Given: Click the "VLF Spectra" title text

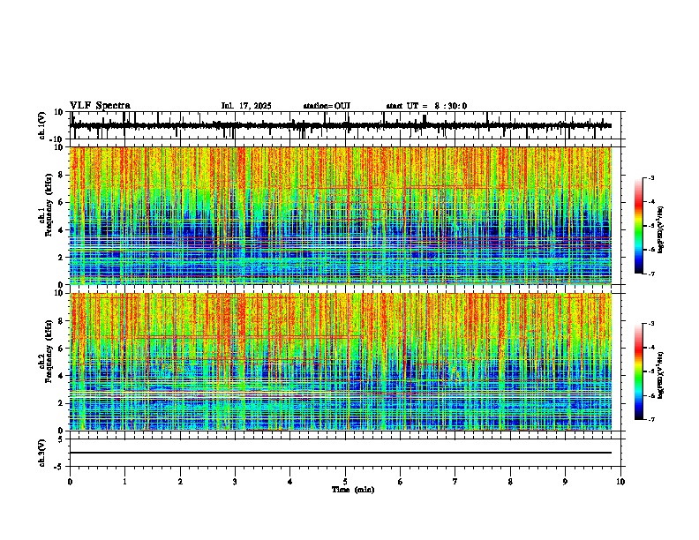Looking at the screenshot, I should point(100,106).
